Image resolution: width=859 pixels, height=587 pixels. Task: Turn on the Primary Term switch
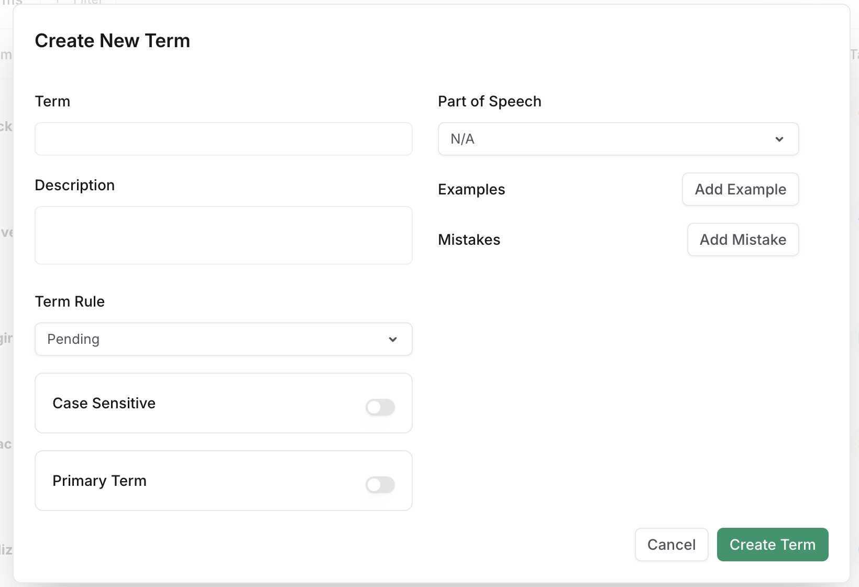[380, 485]
